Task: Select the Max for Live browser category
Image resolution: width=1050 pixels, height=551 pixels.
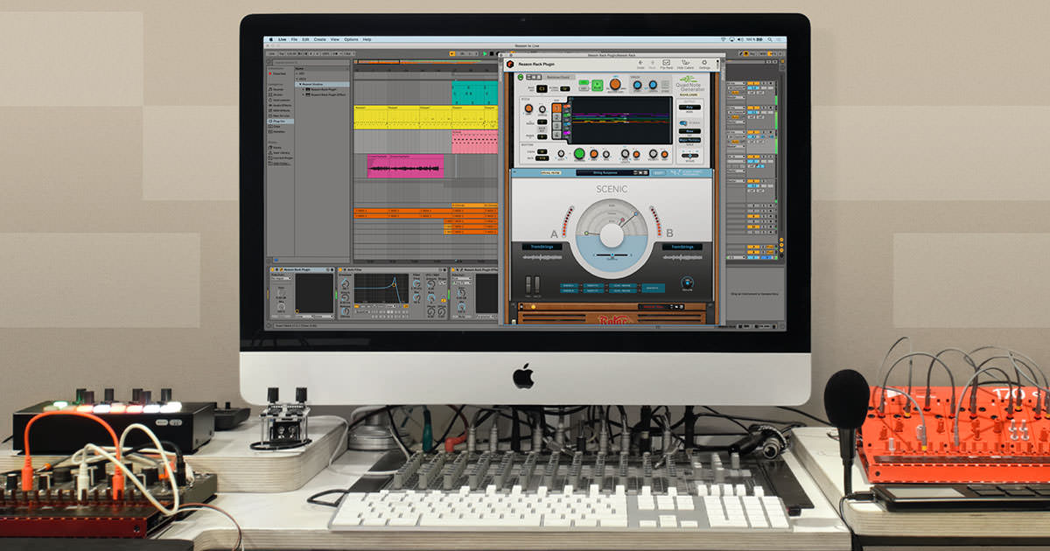Action: pos(280,115)
